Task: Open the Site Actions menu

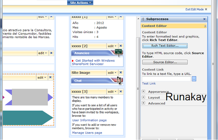Action: (x=80, y=3)
